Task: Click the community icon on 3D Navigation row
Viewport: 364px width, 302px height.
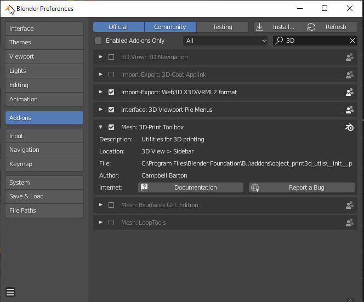Action: point(349,57)
